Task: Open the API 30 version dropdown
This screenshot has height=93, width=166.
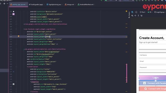Action: (x=150, y=12)
